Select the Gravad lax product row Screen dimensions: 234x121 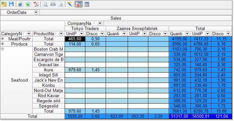coord(48,65)
